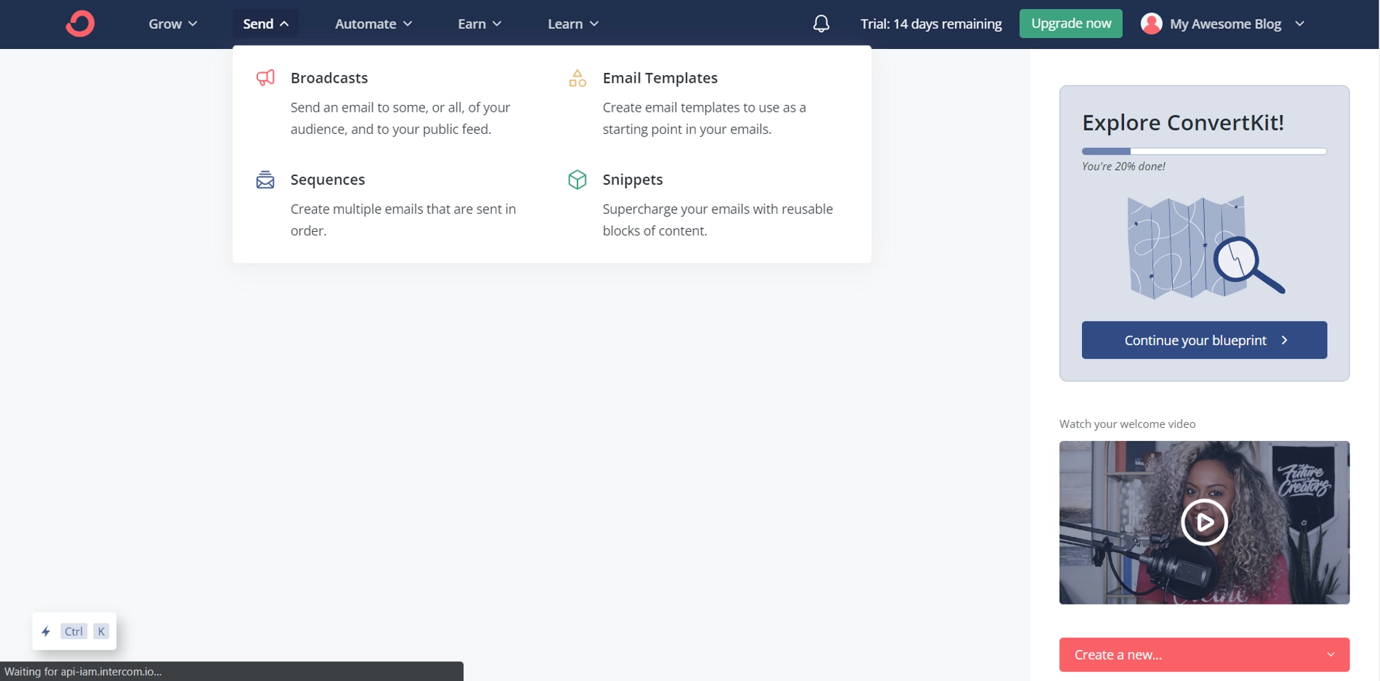Expand the Earn menu
Image resolution: width=1380 pixels, height=681 pixels.
click(x=480, y=23)
